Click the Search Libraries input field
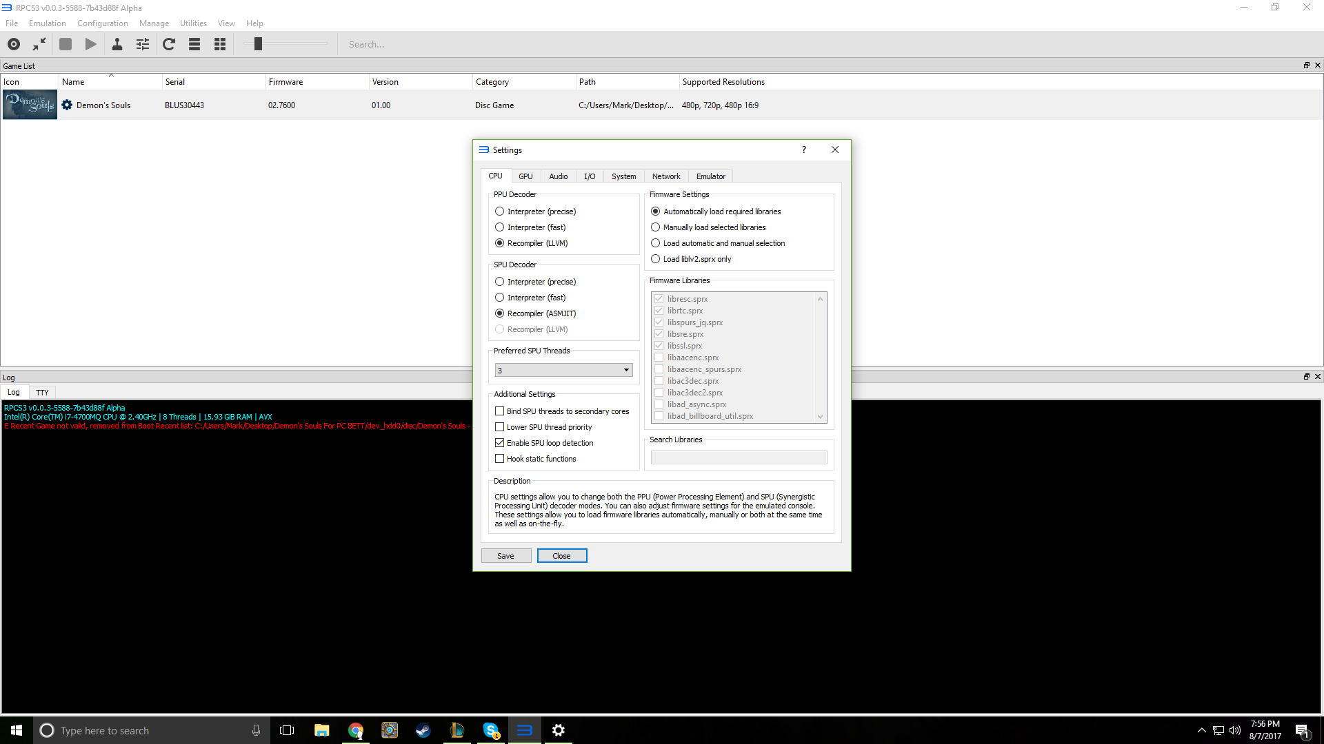 [x=739, y=457]
